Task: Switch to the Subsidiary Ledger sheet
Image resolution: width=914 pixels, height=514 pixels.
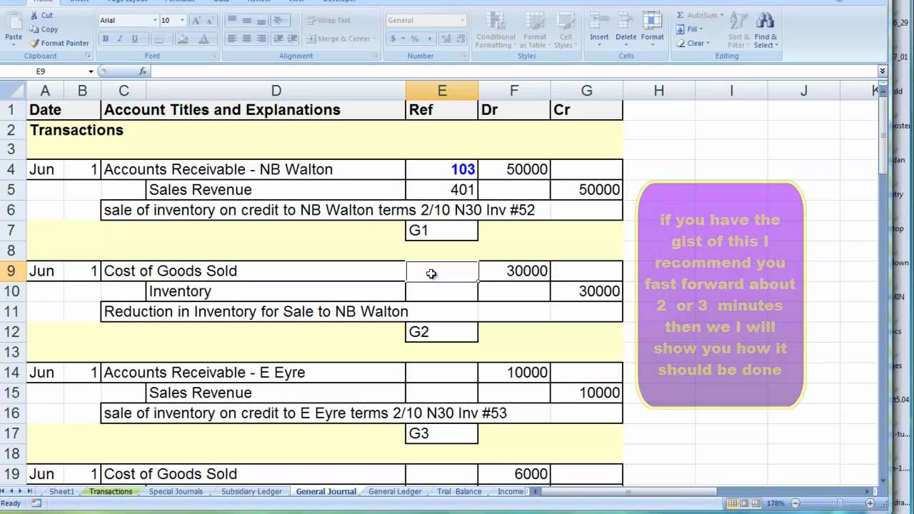Action: click(251, 492)
